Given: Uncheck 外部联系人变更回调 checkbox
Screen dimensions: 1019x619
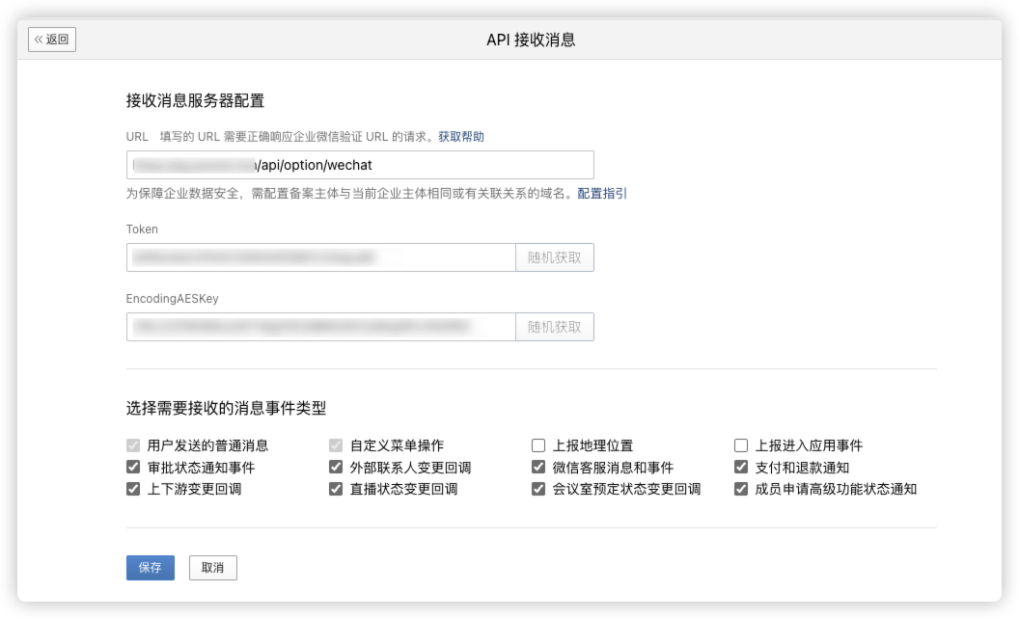Looking at the screenshot, I should 336,468.
